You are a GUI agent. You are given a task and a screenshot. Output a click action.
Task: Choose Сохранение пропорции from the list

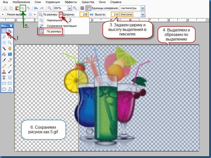(62, 26)
